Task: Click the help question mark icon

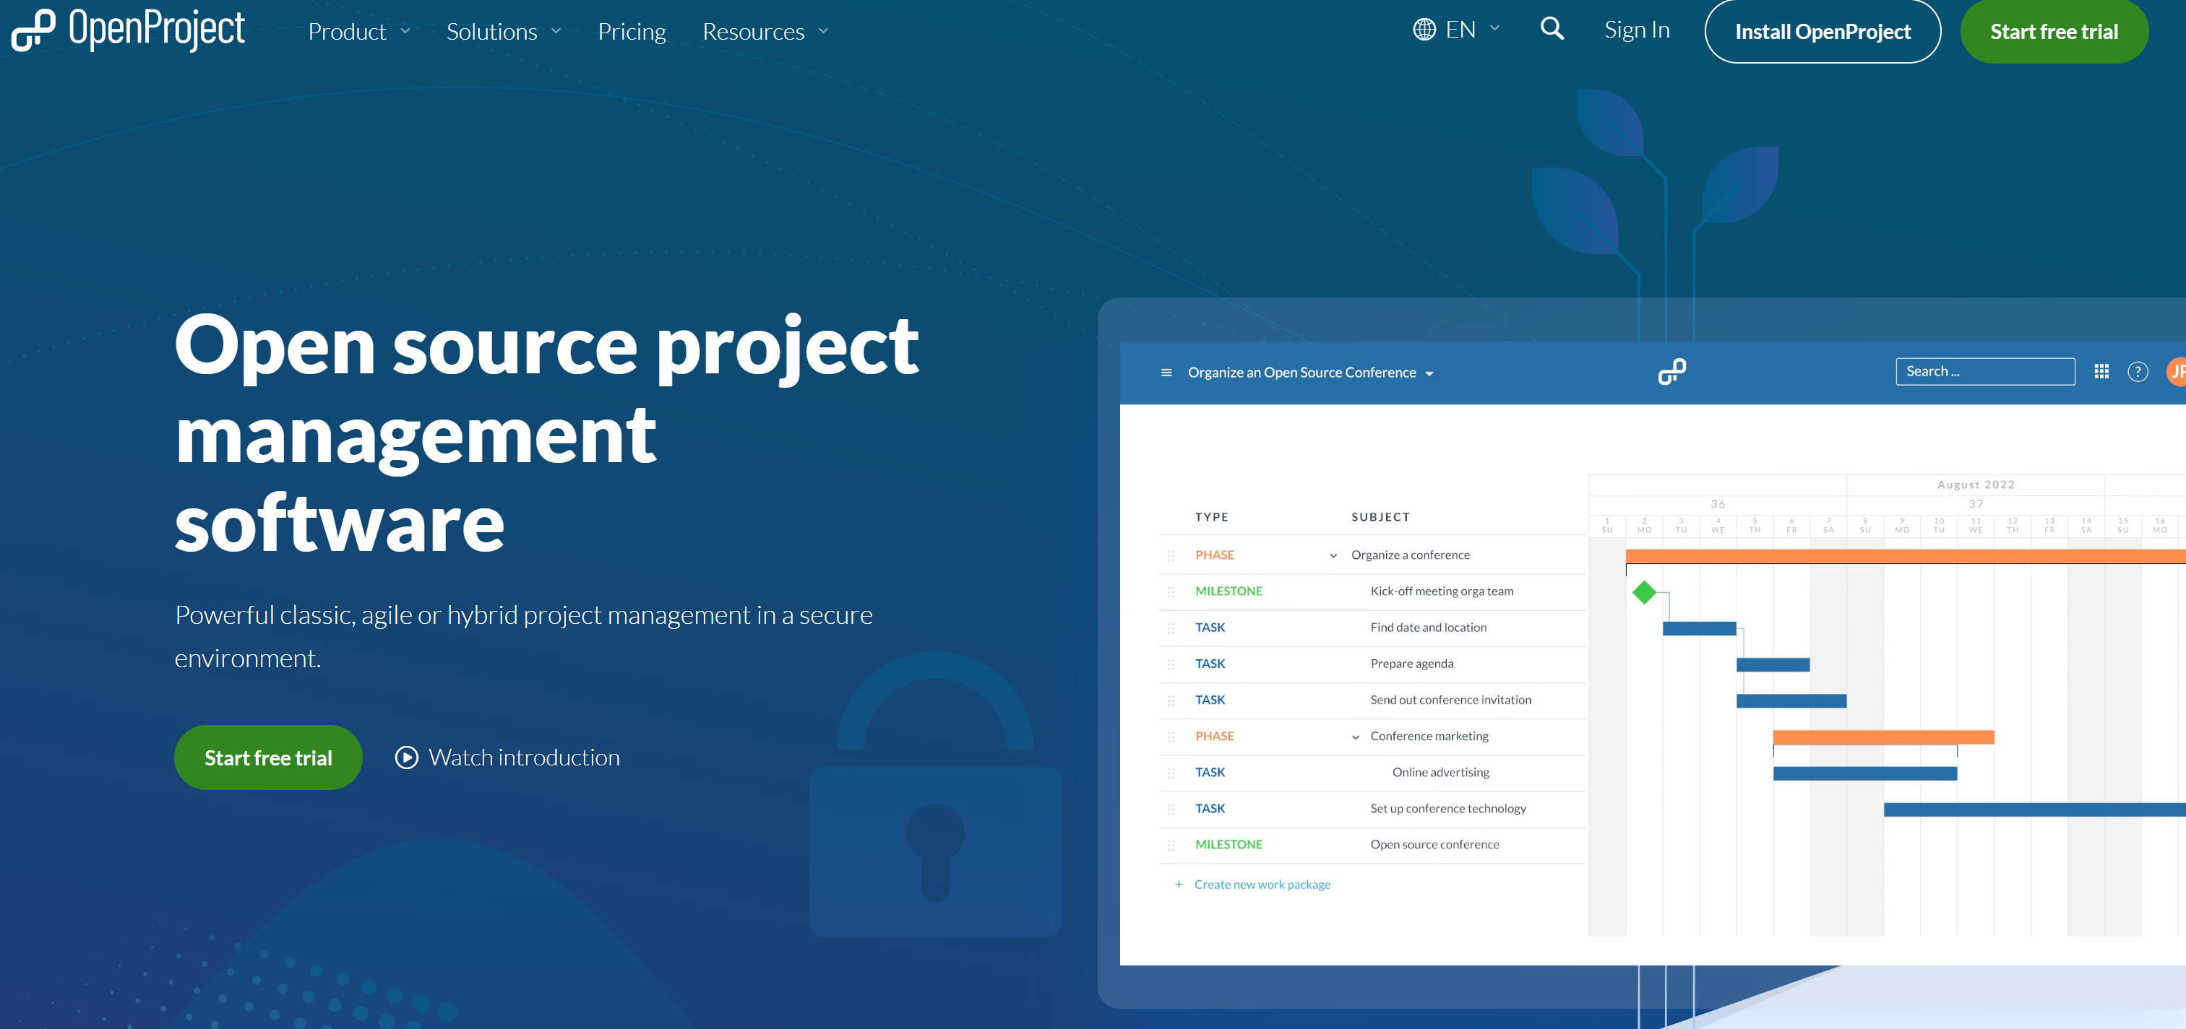Action: pyautogui.click(x=2137, y=370)
